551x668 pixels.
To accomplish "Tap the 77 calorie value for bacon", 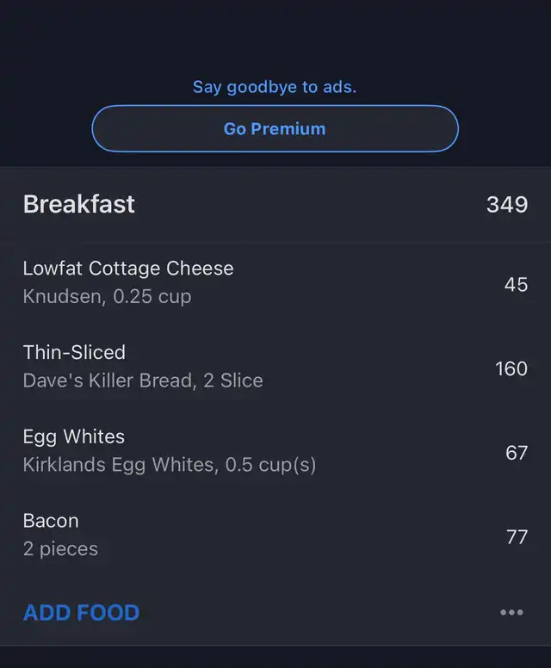I will (517, 537).
